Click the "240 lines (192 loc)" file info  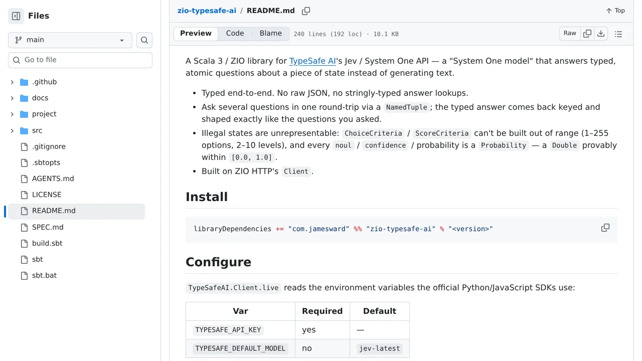[x=328, y=34]
